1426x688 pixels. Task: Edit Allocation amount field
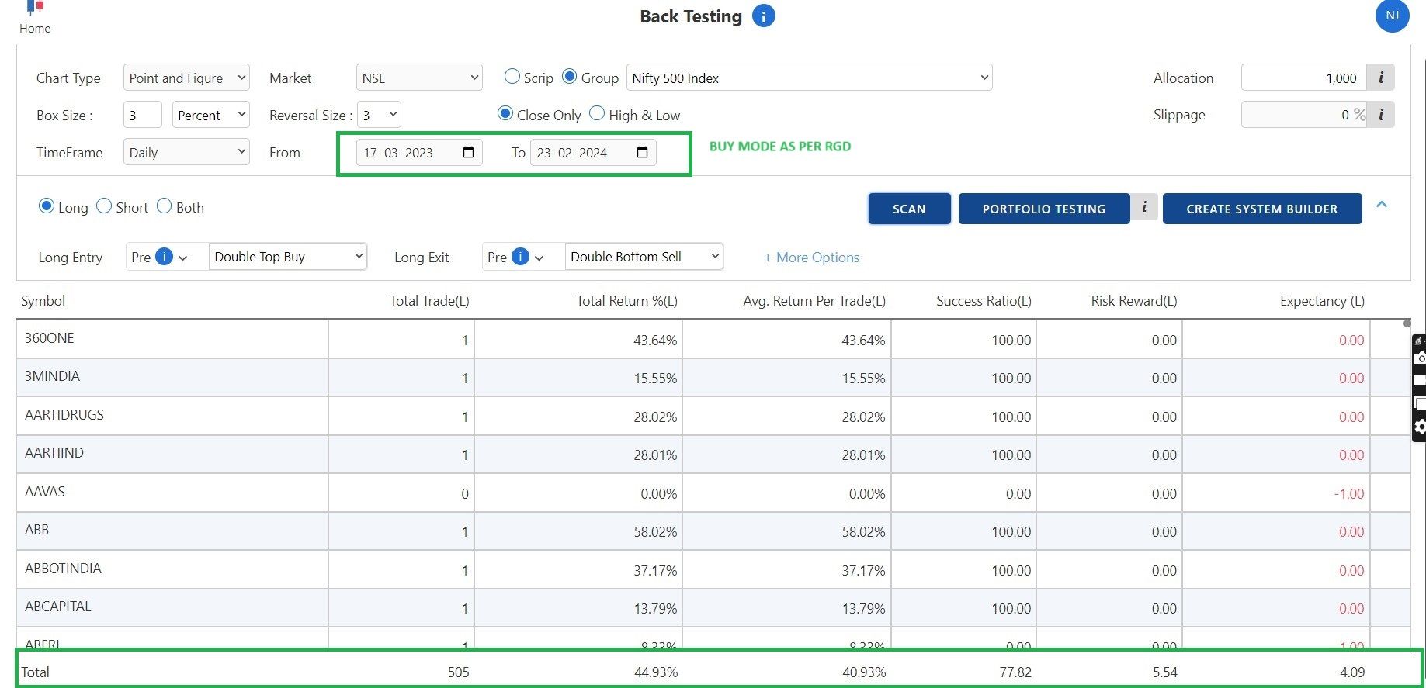click(1304, 78)
